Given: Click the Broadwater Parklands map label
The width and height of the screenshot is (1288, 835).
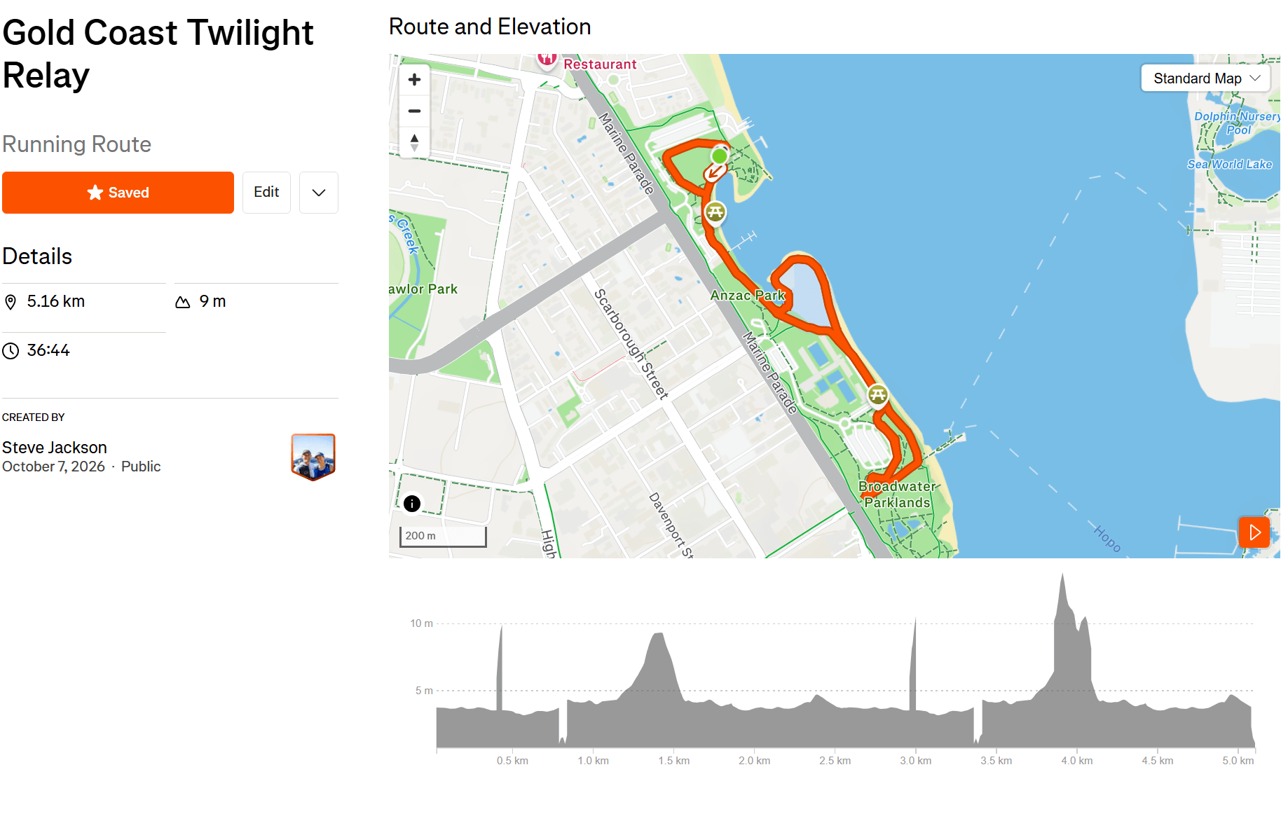Looking at the screenshot, I should tap(897, 495).
